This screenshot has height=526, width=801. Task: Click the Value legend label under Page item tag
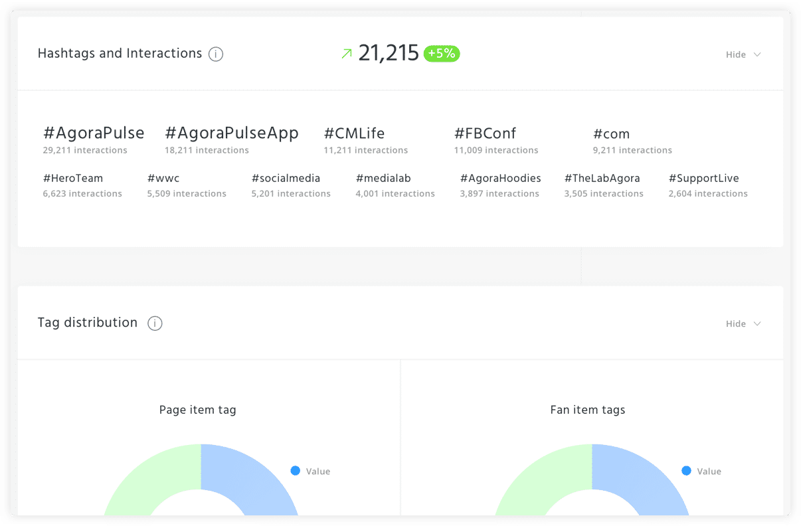tap(318, 472)
